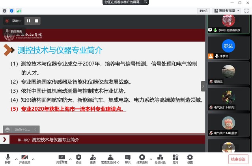Pause the recording in recording bar
Screen dimensions: 252x166
pos(28,21)
